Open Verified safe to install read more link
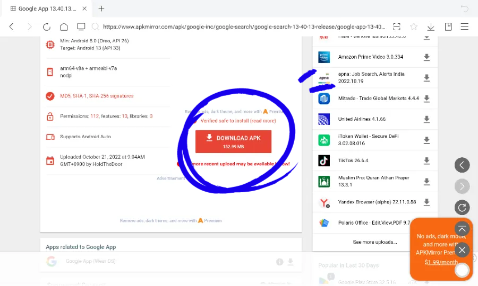Viewport: 478px width, 286px height. coord(238,121)
